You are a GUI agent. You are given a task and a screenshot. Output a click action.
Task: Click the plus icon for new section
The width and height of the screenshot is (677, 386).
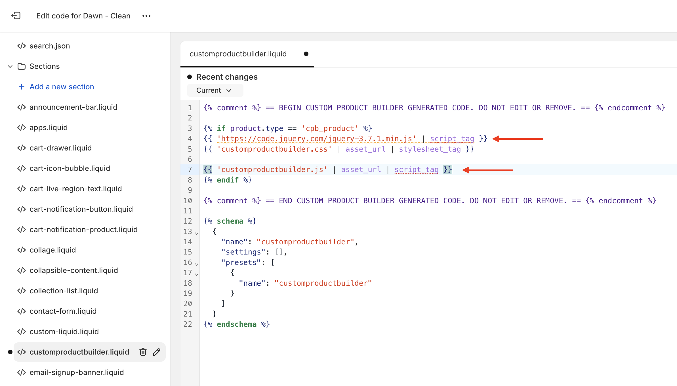(x=21, y=87)
